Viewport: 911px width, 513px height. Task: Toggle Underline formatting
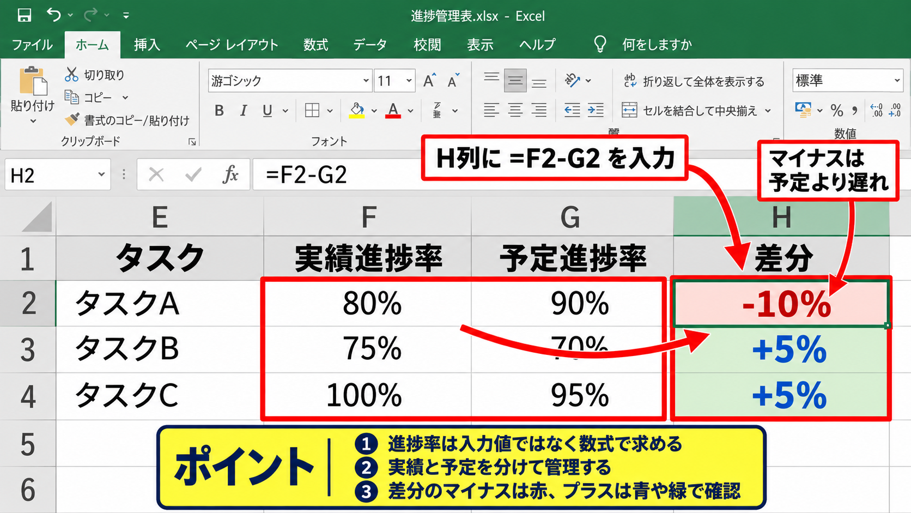tap(267, 111)
